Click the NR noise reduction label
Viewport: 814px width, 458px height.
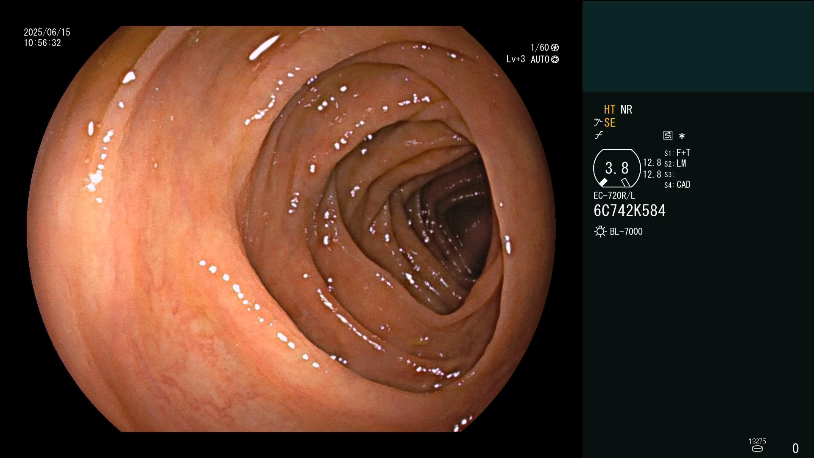point(626,109)
